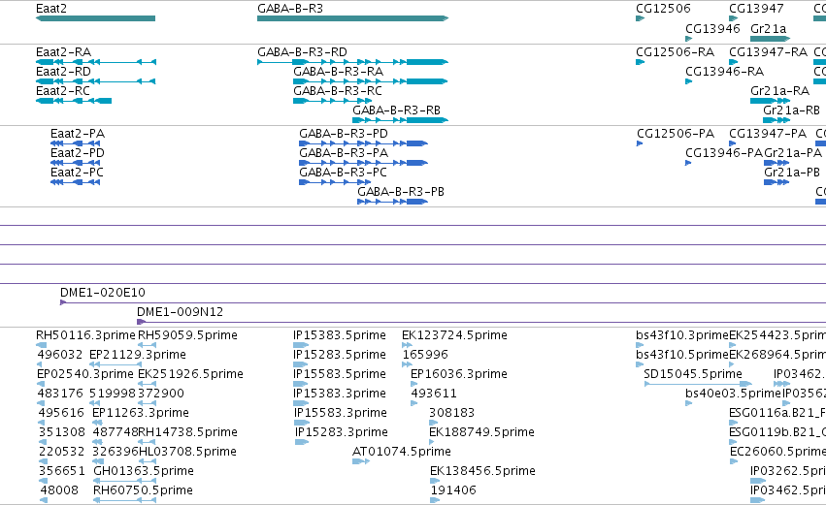Viewport: 826px width, 505px height.
Task: Click the EK251926.5prime EST label
Action: [x=190, y=374]
